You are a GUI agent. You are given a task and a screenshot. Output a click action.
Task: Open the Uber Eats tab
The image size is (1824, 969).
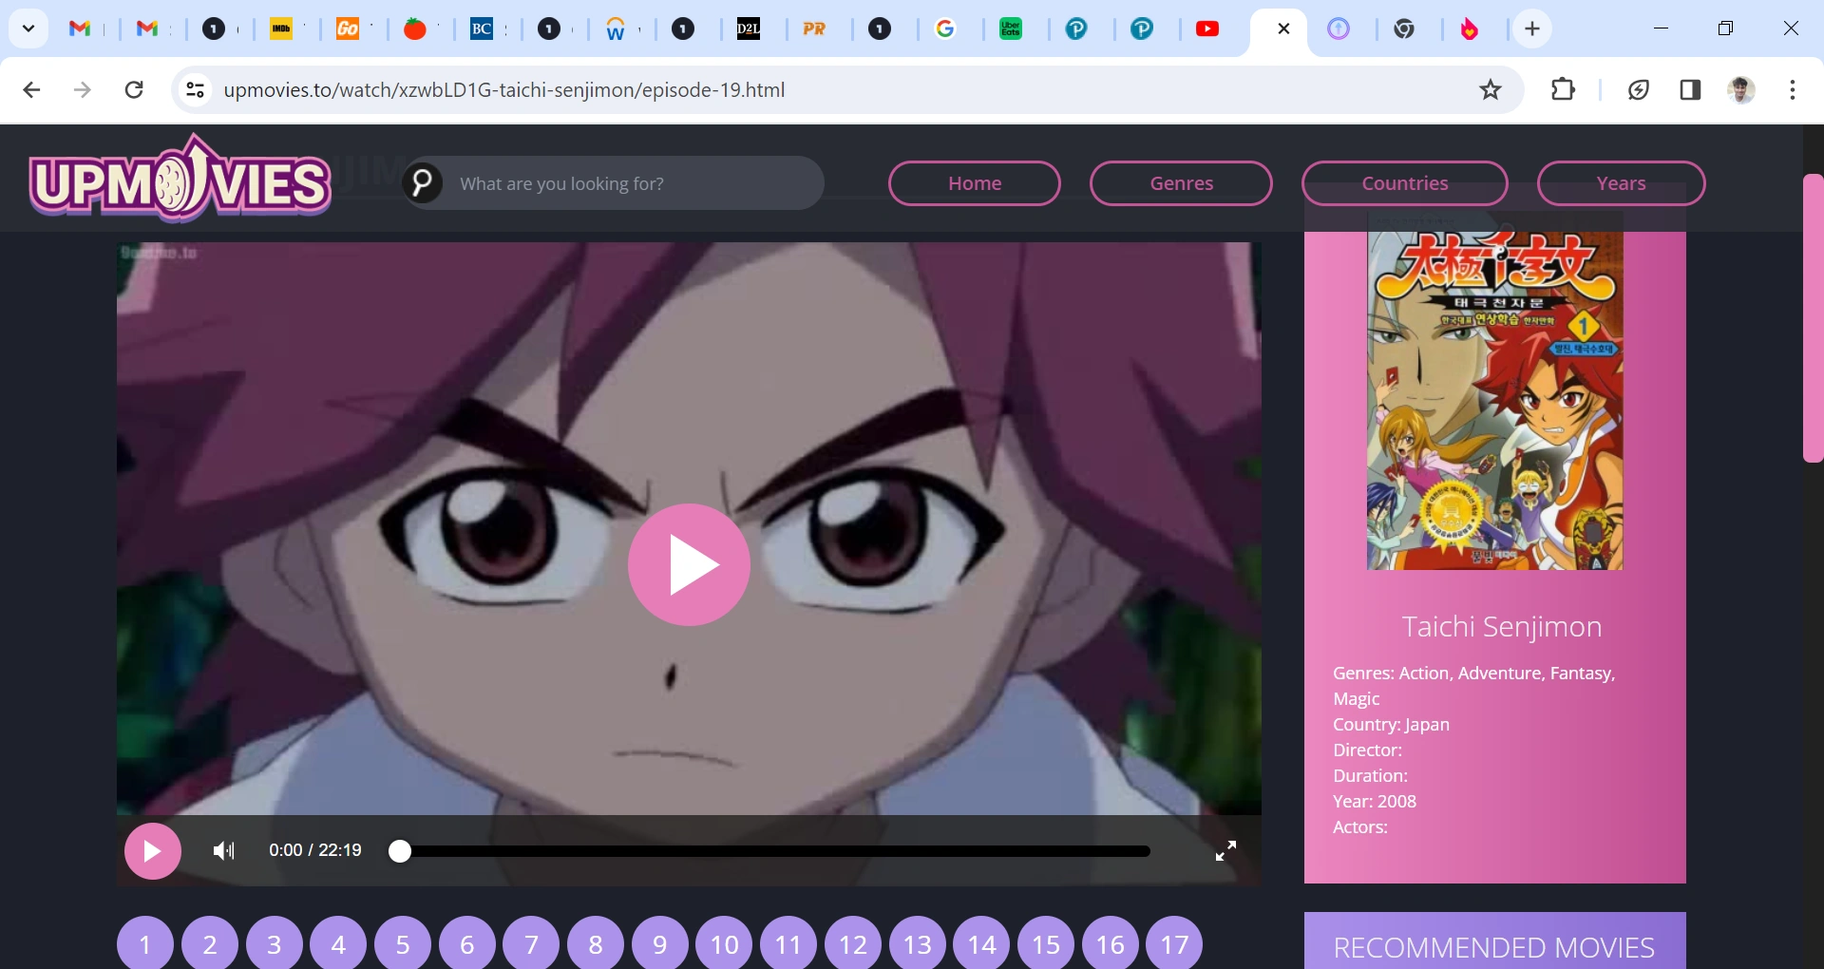[1011, 29]
